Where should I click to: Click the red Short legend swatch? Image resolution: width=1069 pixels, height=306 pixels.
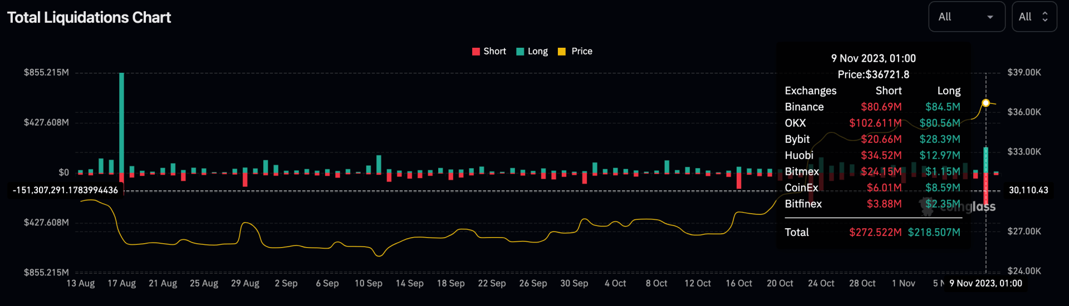475,52
